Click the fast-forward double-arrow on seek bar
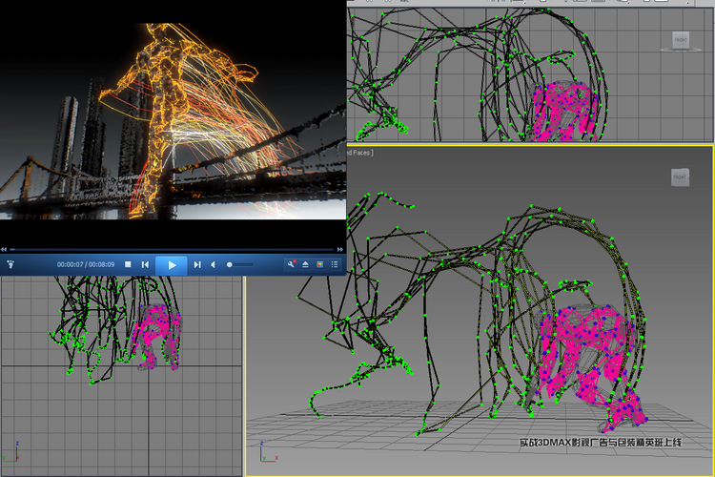 (340, 250)
